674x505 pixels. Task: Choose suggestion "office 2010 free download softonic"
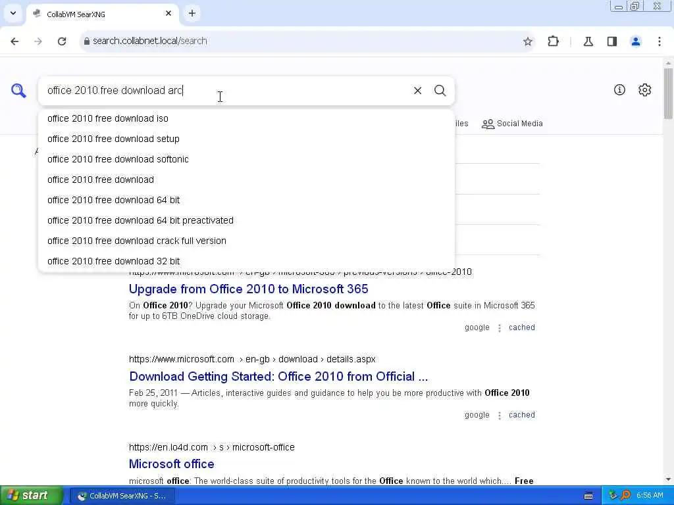(x=246, y=159)
